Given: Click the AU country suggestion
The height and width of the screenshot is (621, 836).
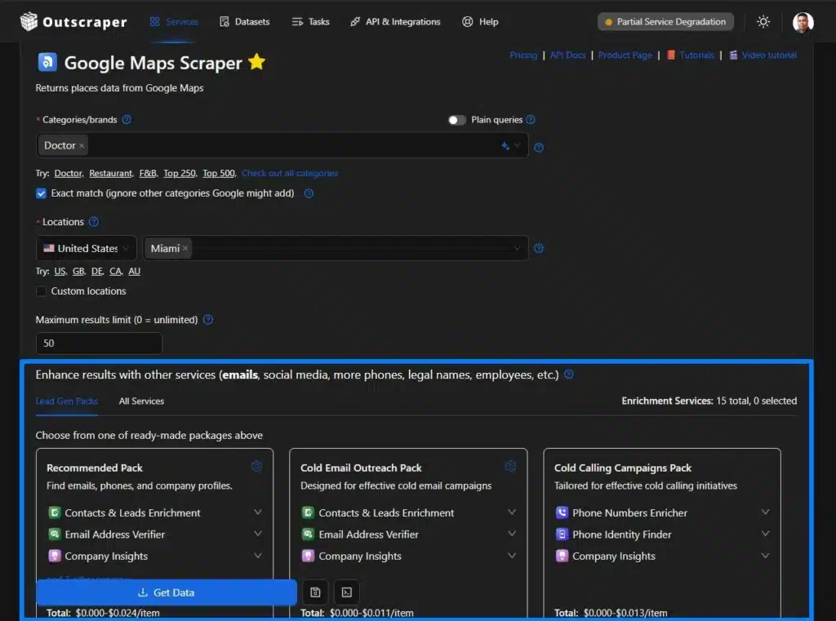Looking at the screenshot, I should pyautogui.click(x=135, y=271).
